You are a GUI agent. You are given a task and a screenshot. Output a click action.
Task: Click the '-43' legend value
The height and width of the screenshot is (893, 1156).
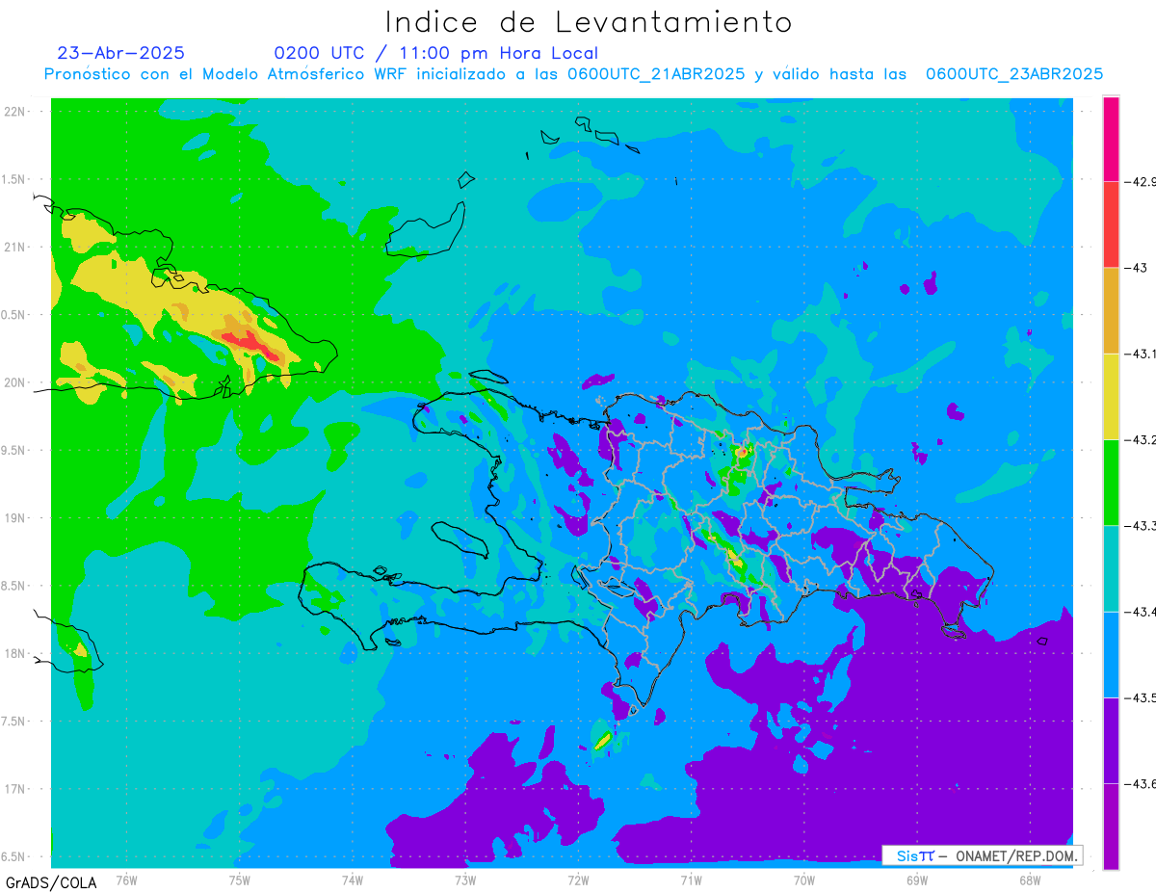1137,268
